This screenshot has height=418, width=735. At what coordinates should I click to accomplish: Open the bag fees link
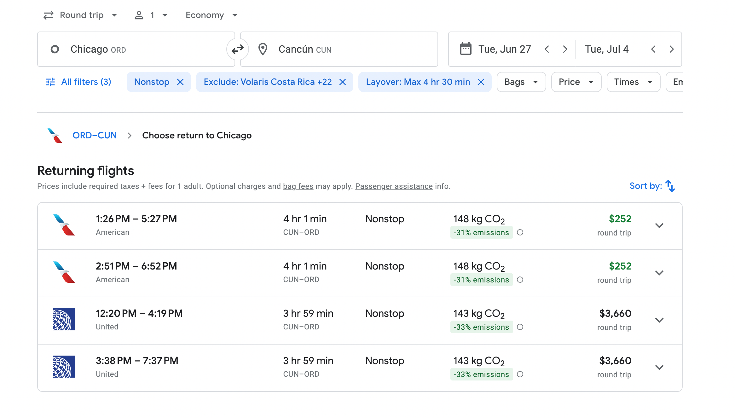click(298, 186)
